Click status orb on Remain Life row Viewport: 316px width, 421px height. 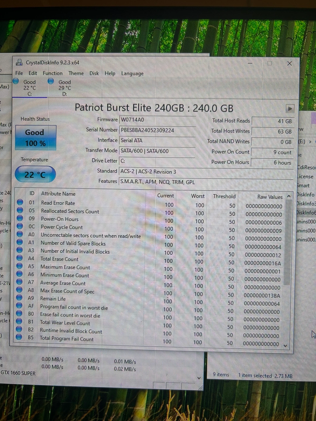pos(19,297)
